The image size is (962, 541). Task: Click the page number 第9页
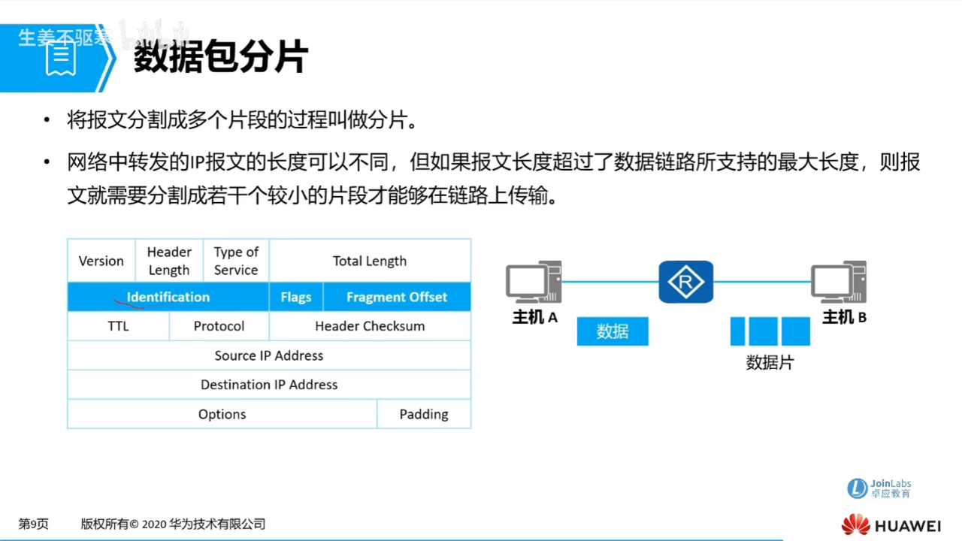[34, 524]
